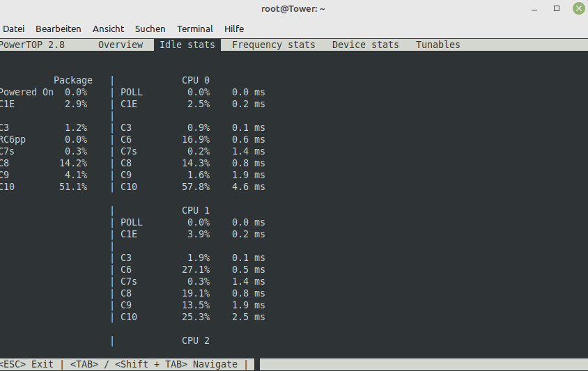Image resolution: width=588 pixels, height=371 pixels.
Task: Click CPU 0 C9 value 1.6%
Action: pyautogui.click(x=199, y=175)
